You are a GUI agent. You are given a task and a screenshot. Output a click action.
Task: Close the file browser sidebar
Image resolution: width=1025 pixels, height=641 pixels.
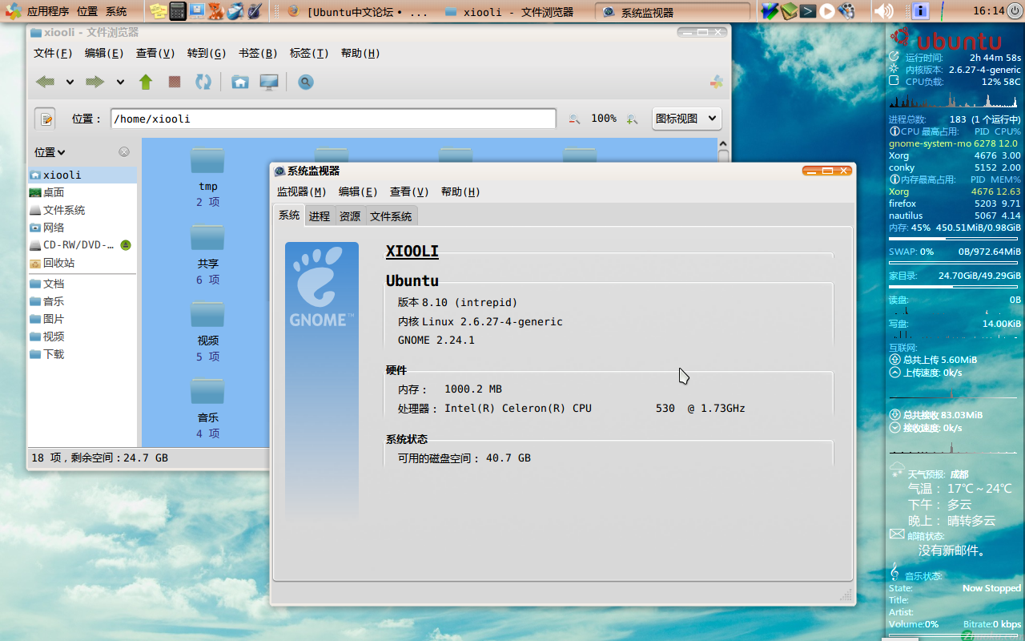click(124, 152)
